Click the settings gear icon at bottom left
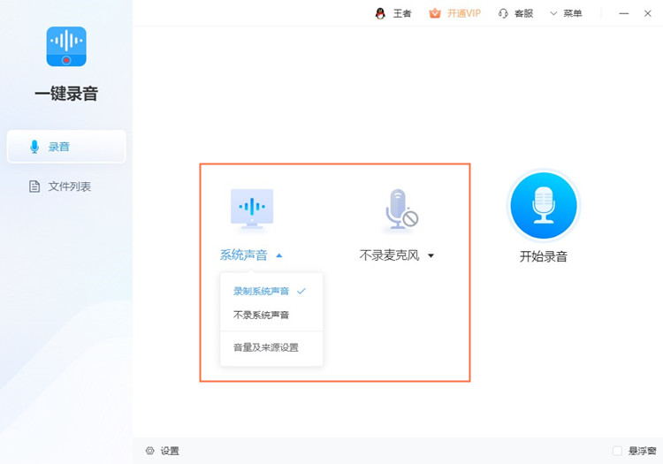 (x=149, y=451)
